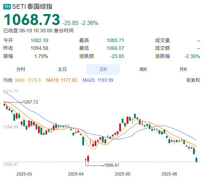The height and width of the screenshot is (179, 205).
Task: Click the 1267.72 high point marker
Action: [30, 102]
